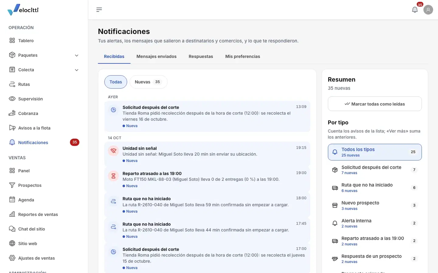This screenshot has height=273, width=438.
Task: Click the Reparto atrasado hourglass icon
Action: [x=113, y=176]
